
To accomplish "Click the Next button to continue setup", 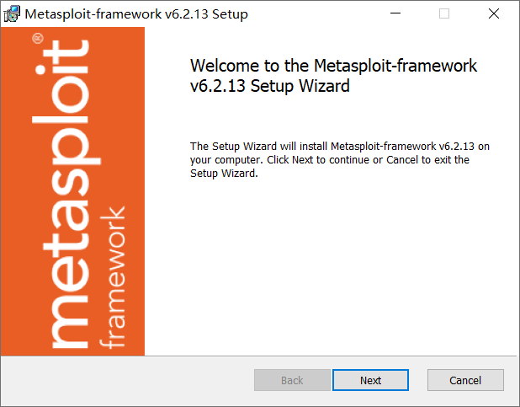I will click(370, 380).
